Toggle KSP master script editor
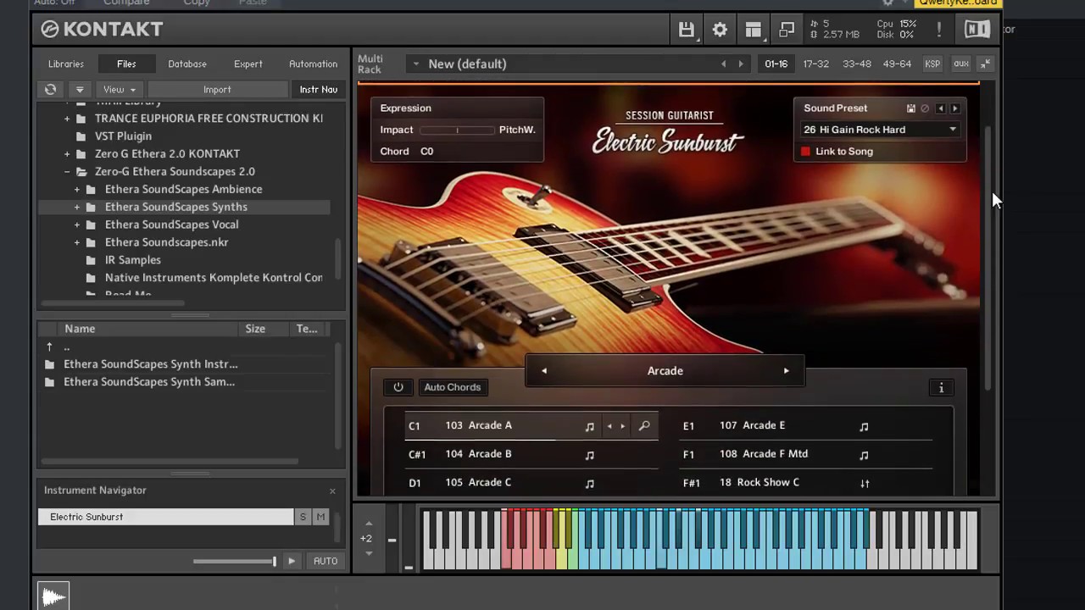This screenshot has height=610, width=1085. [932, 64]
